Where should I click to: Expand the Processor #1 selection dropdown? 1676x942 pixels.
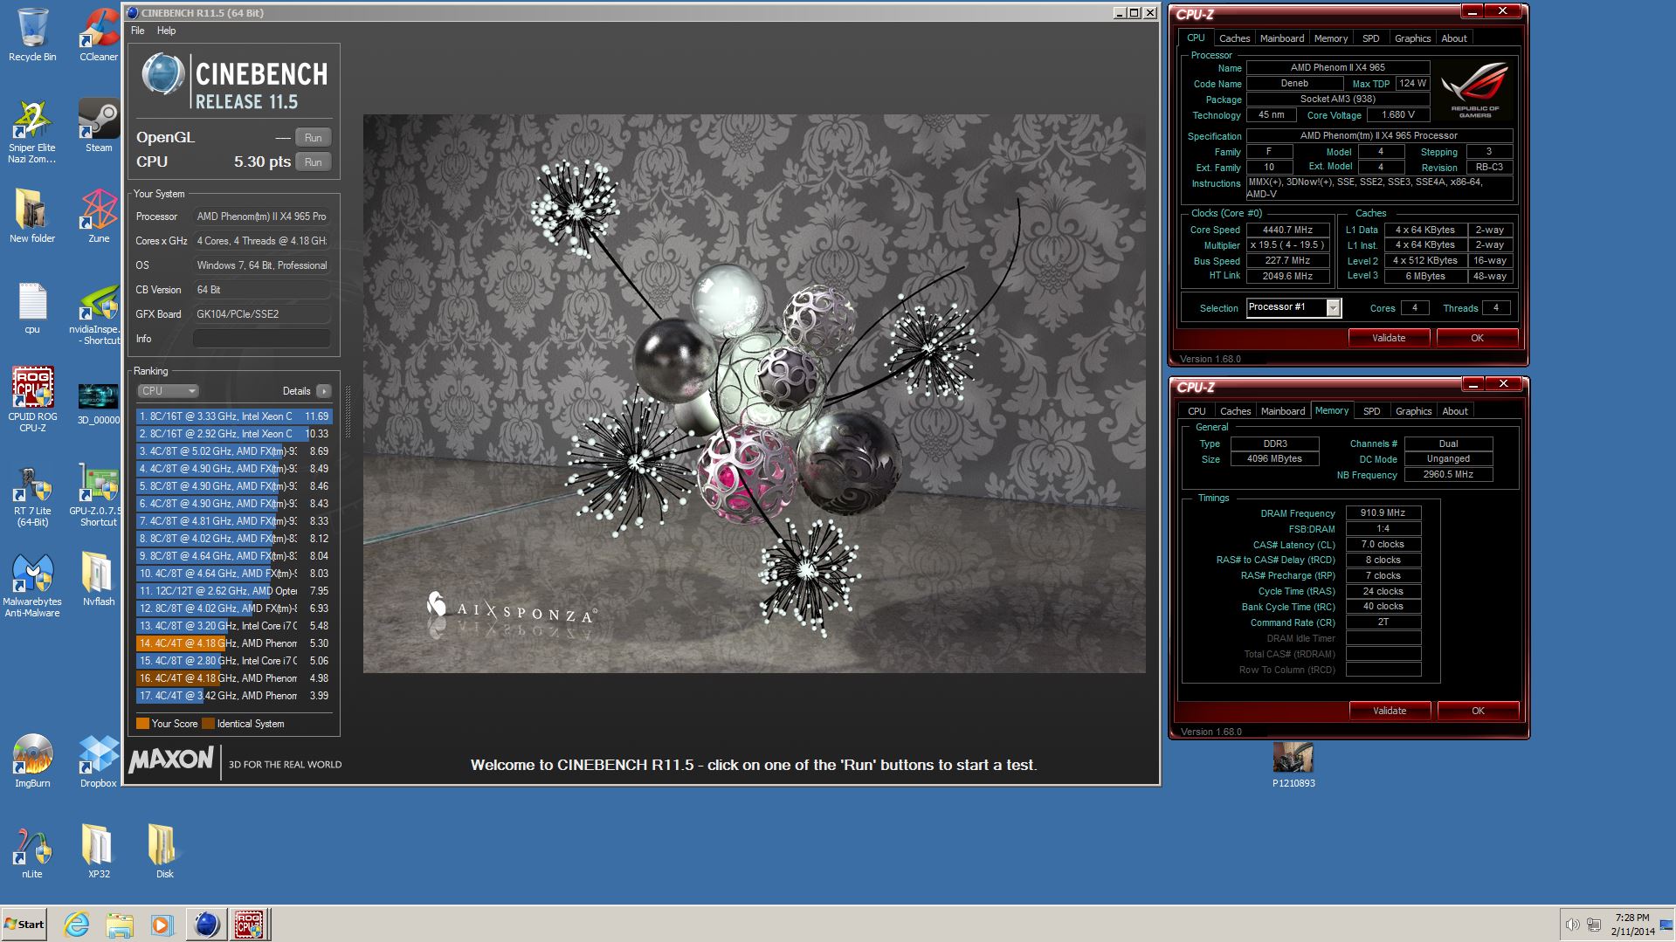pyautogui.click(x=1333, y=308)
